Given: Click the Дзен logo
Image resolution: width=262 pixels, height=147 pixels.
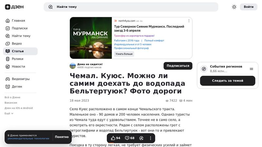Looking at the screenshot, I should coord(12,7).
